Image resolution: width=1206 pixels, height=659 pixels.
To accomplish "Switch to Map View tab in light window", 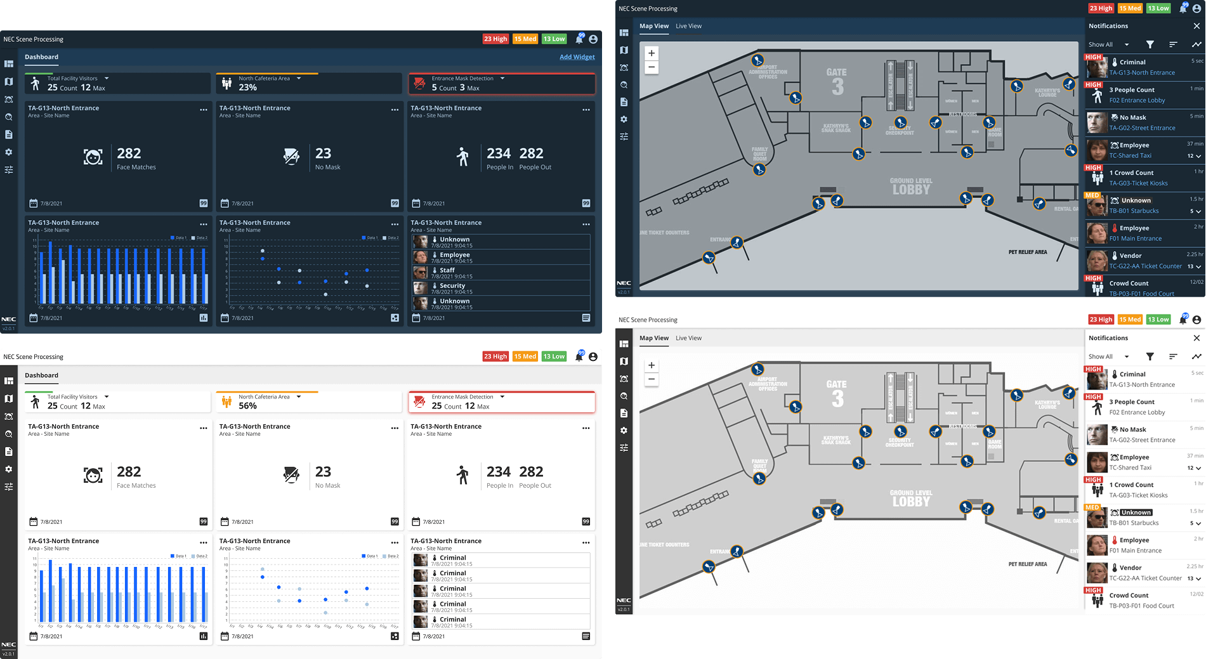I will pos(654,338).
